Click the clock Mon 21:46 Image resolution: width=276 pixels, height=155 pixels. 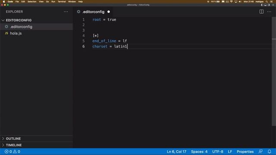point(248,2)
